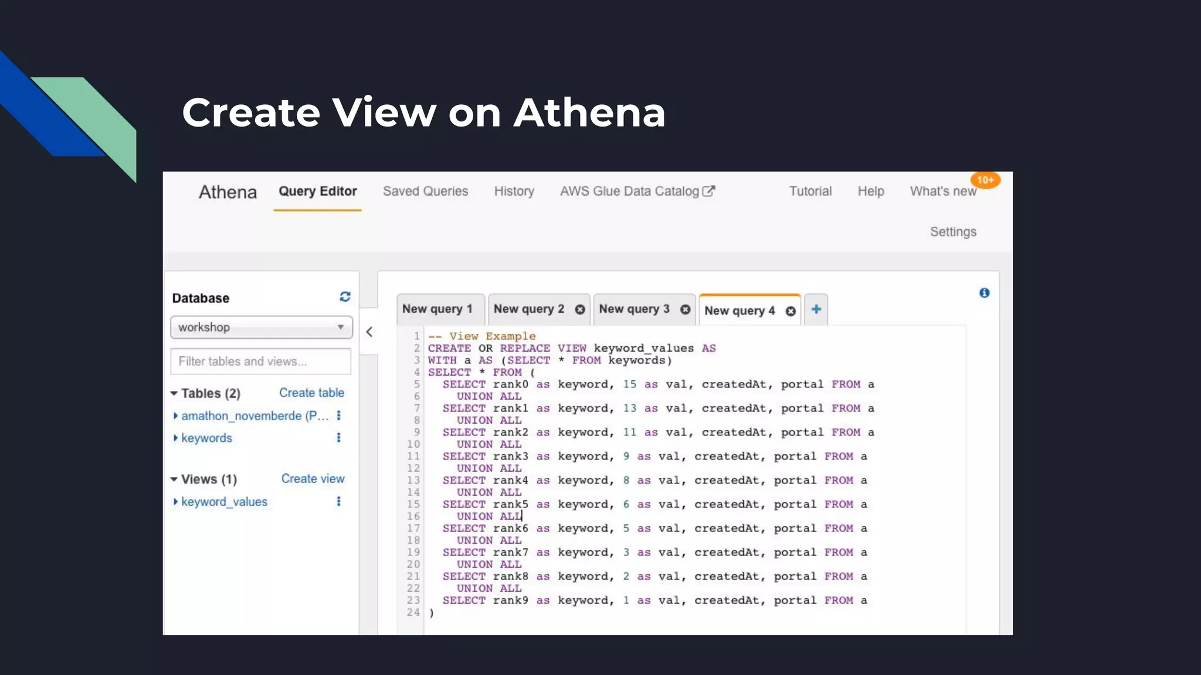Open options menu for amathon_novemberde table
The width and height of the screenshot is (1201, 675).
tap(338, 415)
